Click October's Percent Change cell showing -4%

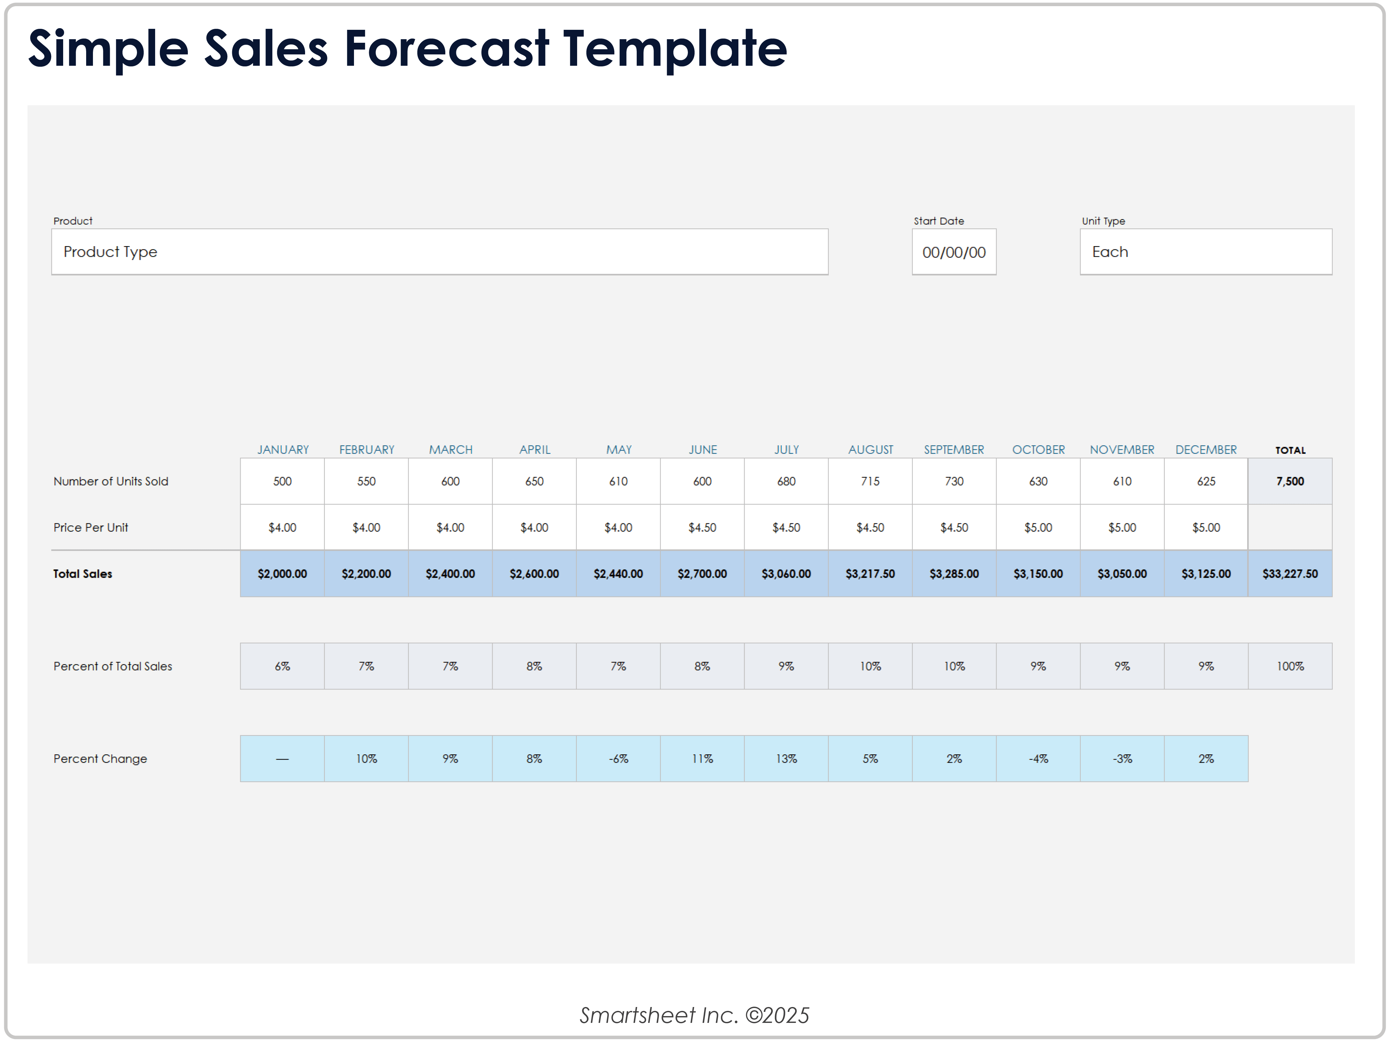(1037, 759)
